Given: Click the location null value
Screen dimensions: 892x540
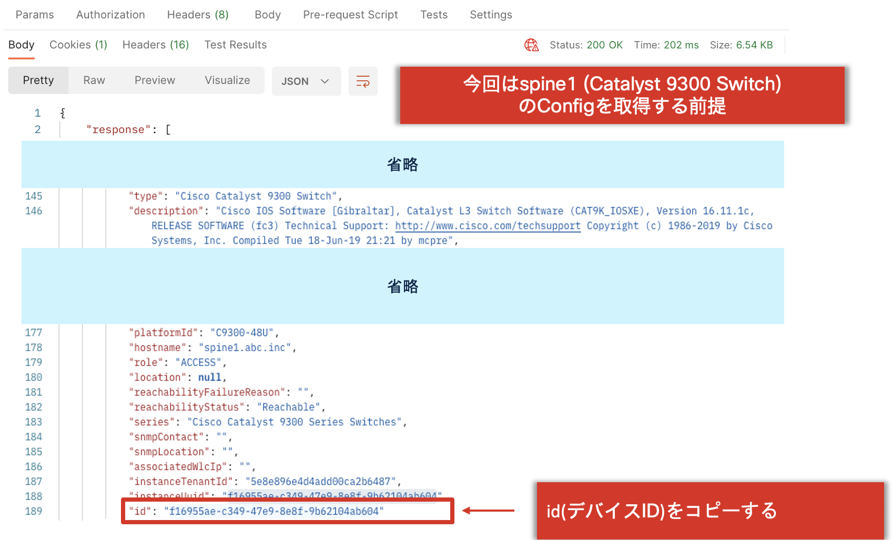Looking at the screenshot, I should [209, 378].
